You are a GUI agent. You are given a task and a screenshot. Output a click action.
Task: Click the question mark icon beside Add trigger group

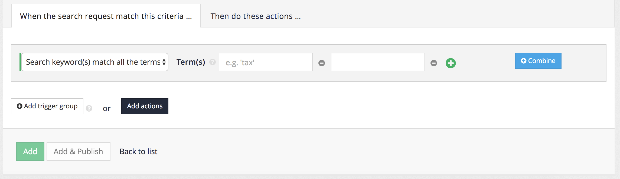pos(89,109)
